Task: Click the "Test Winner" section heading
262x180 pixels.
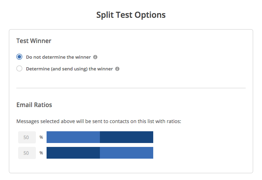Action: (34, 41)
